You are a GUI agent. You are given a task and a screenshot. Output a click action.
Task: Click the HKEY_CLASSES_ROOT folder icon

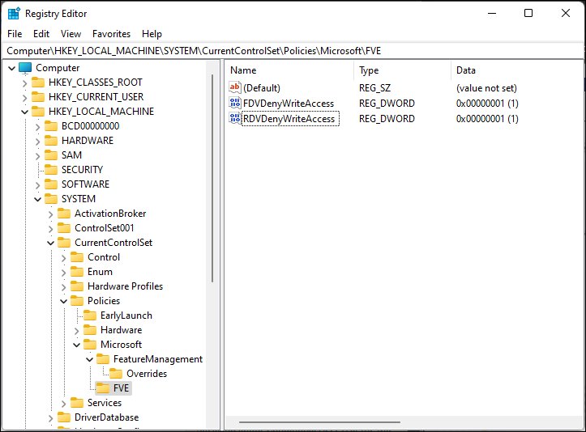click(x=38, y=82)
